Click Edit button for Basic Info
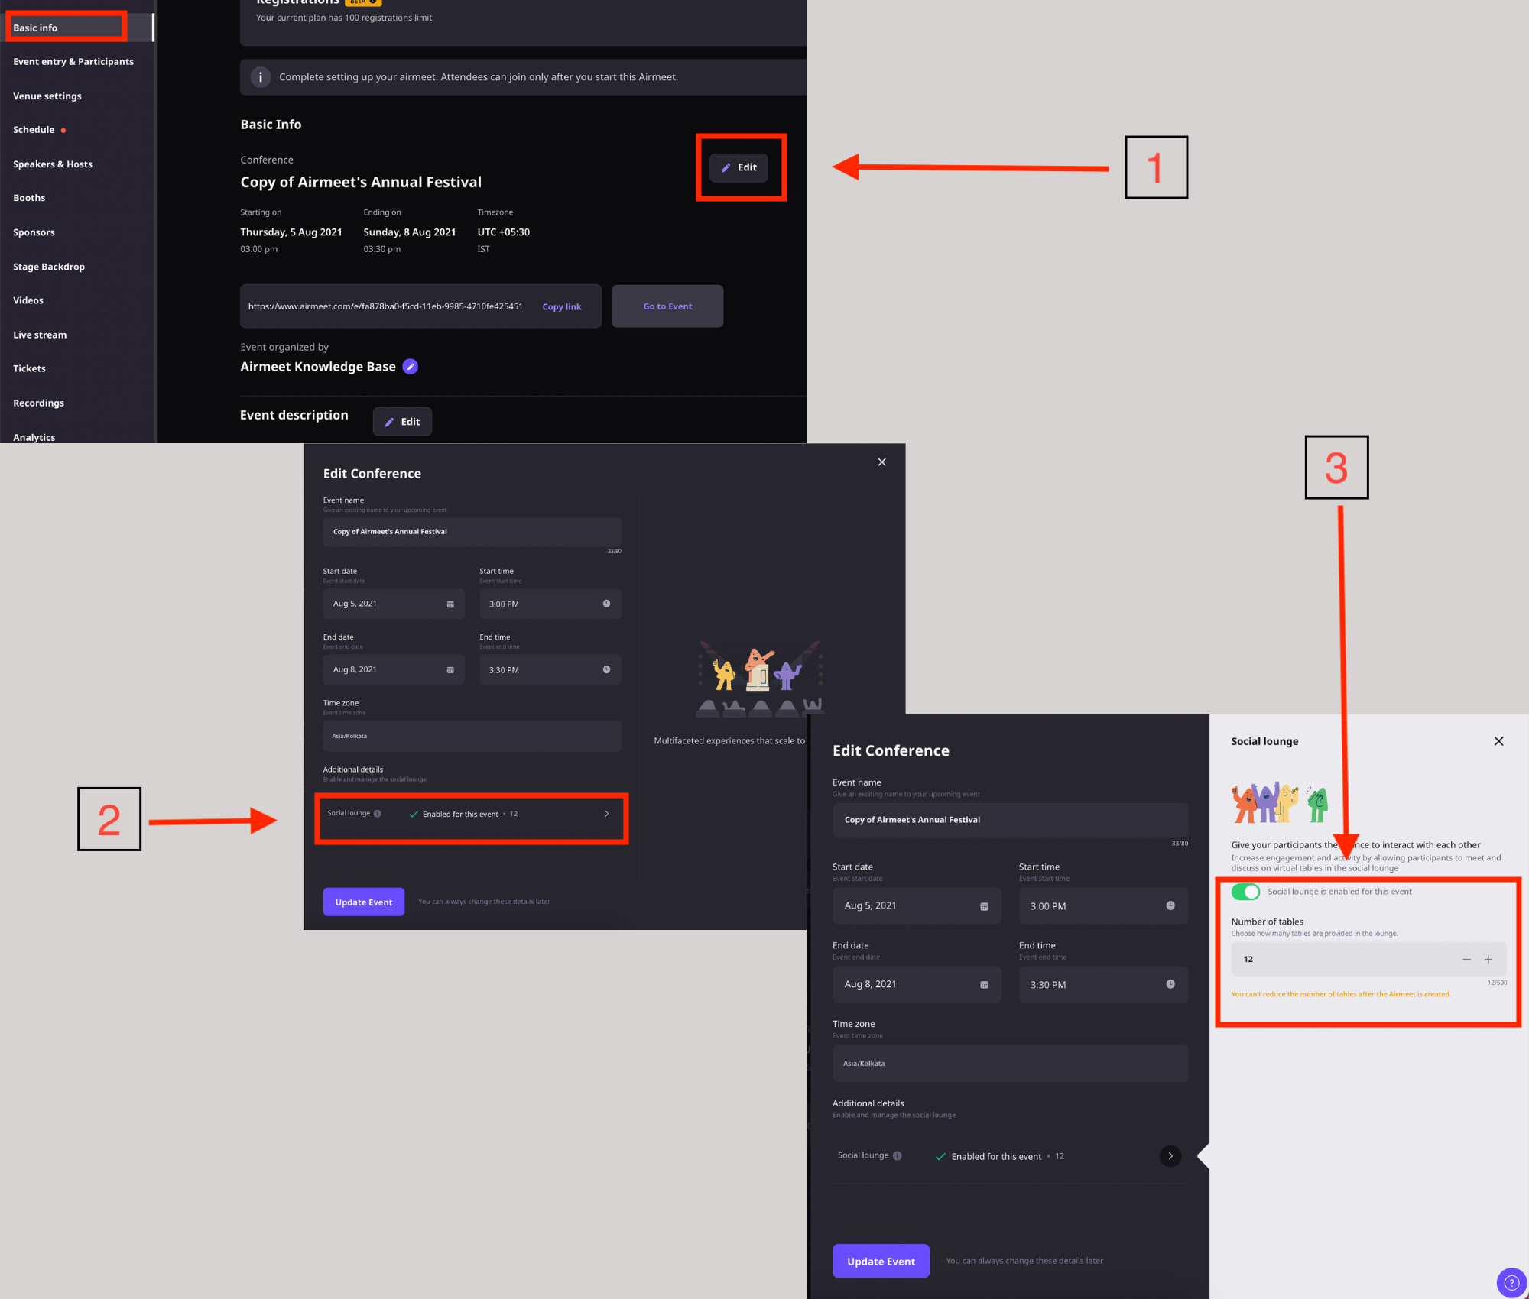Viewport: 1529px width, 1299px height. pyautogui.click(x=739, y=167)
